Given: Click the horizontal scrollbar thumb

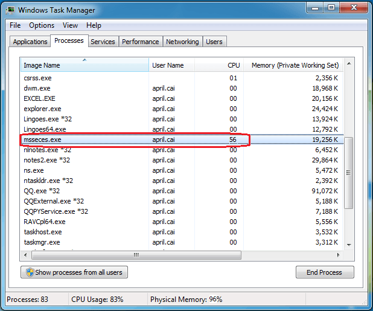Looking at the screenshot, I should [136, 255].
